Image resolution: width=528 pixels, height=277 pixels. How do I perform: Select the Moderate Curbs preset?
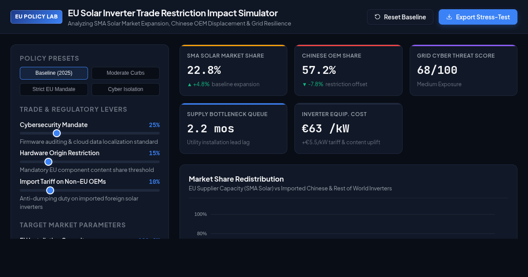pos(125,73)
